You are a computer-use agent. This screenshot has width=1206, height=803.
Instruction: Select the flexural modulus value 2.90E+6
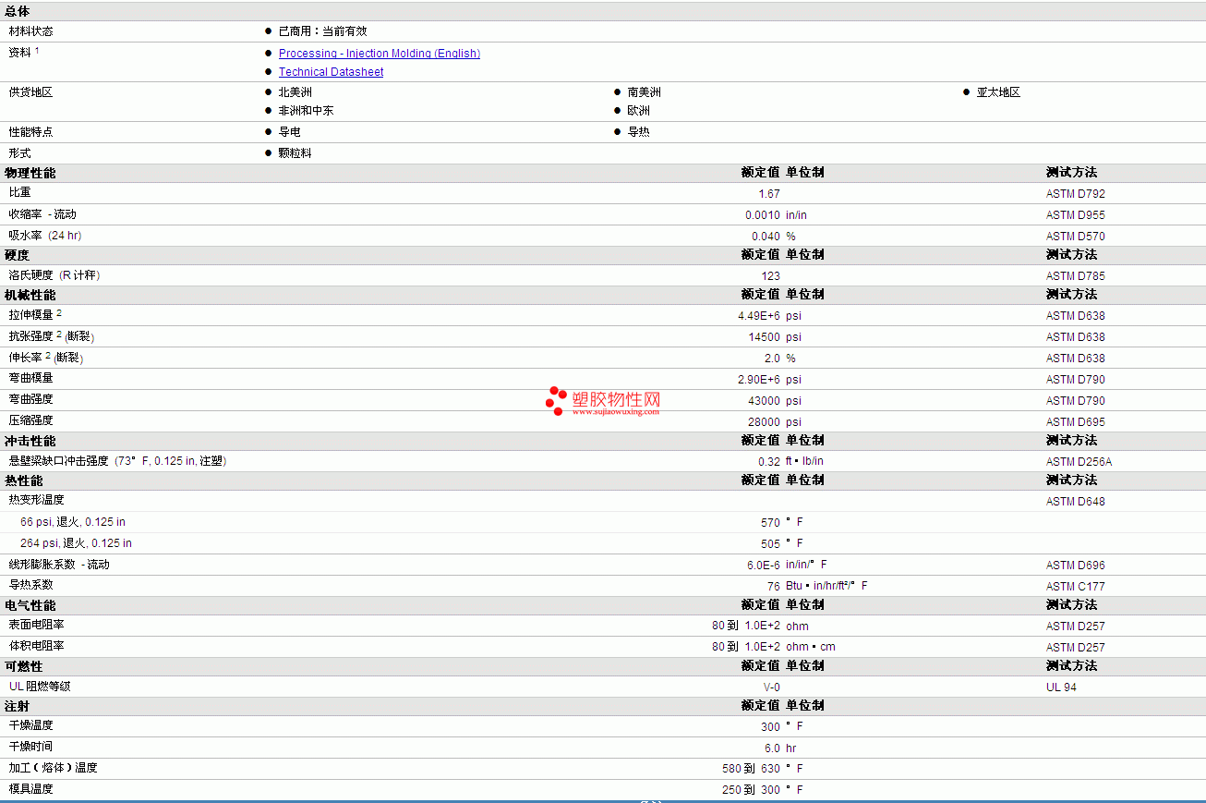tap(759, 380)
